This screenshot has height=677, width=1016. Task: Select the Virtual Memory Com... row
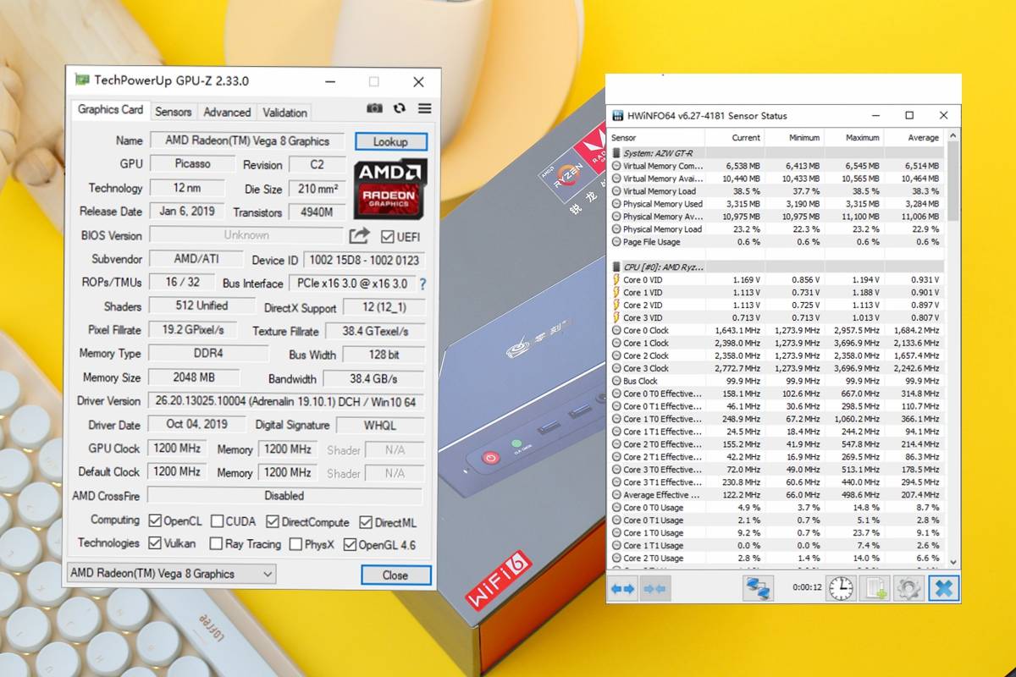click(x=776, y=166)
